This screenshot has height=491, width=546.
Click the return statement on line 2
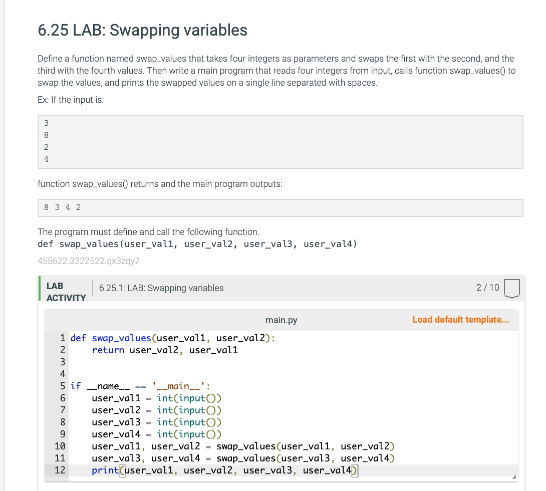pos(108,350)
